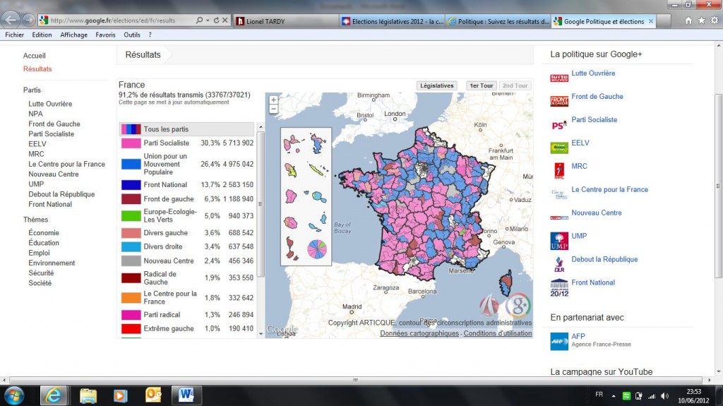Click the AFP logo icon

pyautogui.click(x=559, y=342)
